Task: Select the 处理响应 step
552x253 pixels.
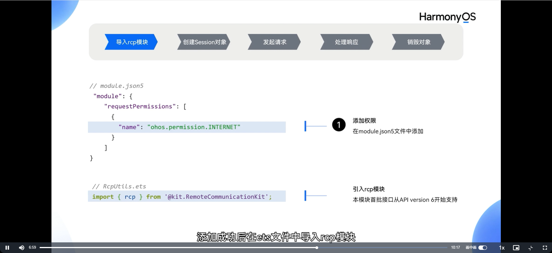Action: pyautogui.click(x=347, y=42)
